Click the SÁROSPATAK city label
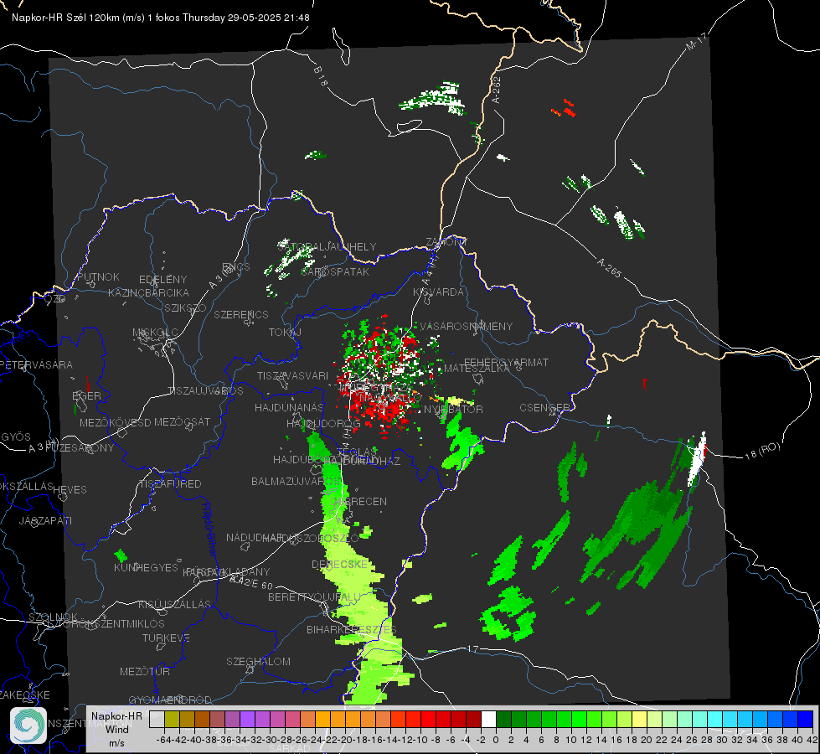This screenshot has height=754, width=820. coord(335,271)
